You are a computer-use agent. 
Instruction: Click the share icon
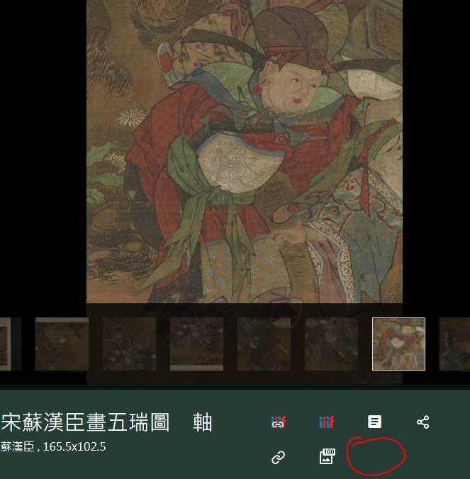click(x=423, y=422)
